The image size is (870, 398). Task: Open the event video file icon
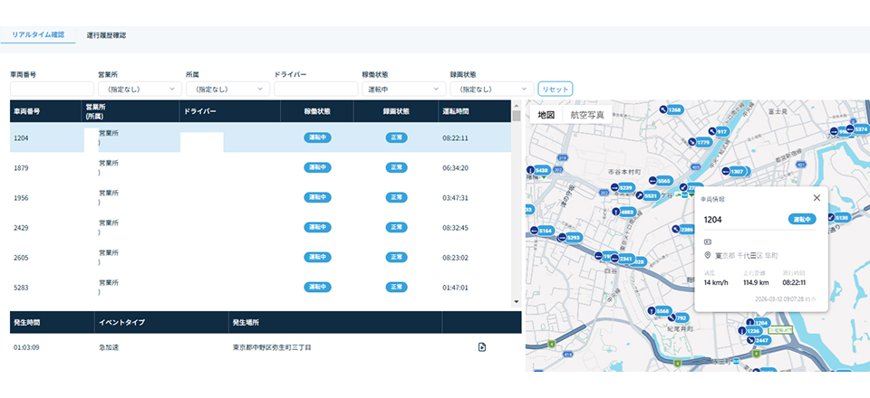482,346
